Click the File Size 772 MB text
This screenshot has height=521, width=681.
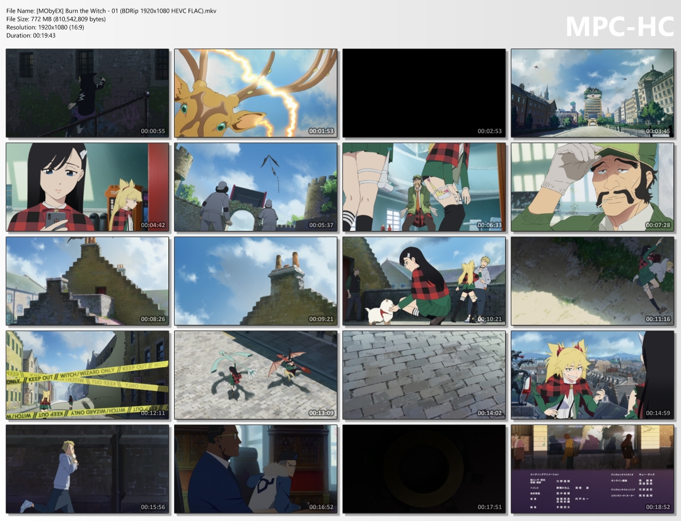[56, 19]
